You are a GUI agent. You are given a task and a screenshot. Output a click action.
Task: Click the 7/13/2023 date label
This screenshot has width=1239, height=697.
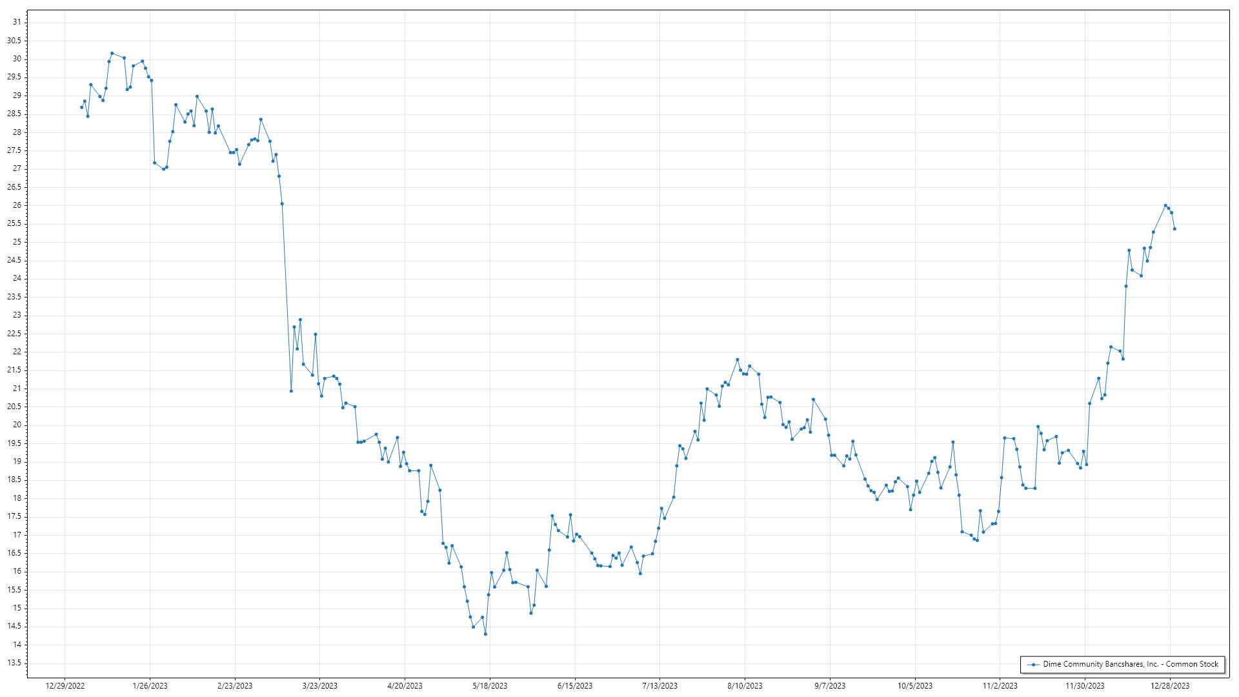(x=660, y=685)
